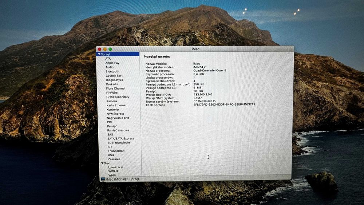Click Sprzęt in the path bar
Viewport: 364px width, 205px height.
click(134, 179)
